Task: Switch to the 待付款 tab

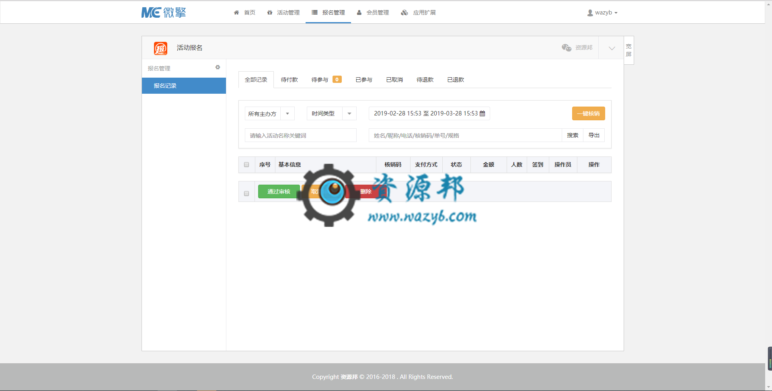Action: coord(289,80)
